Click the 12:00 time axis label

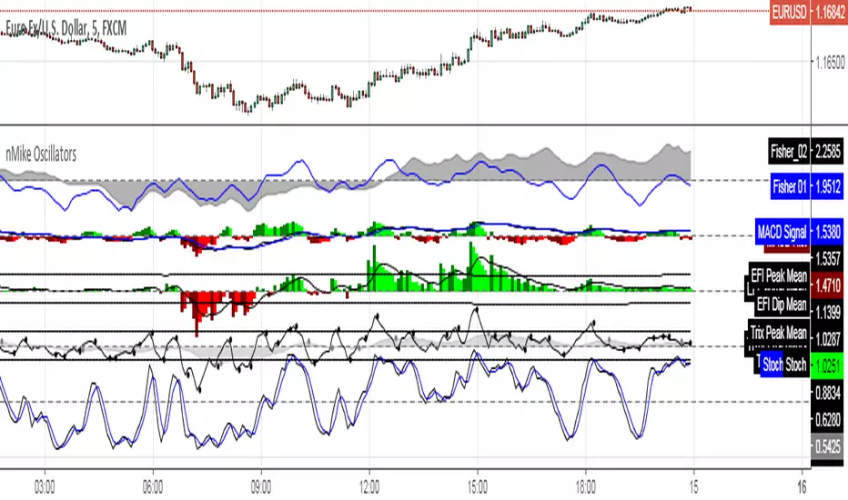(368, 487)
